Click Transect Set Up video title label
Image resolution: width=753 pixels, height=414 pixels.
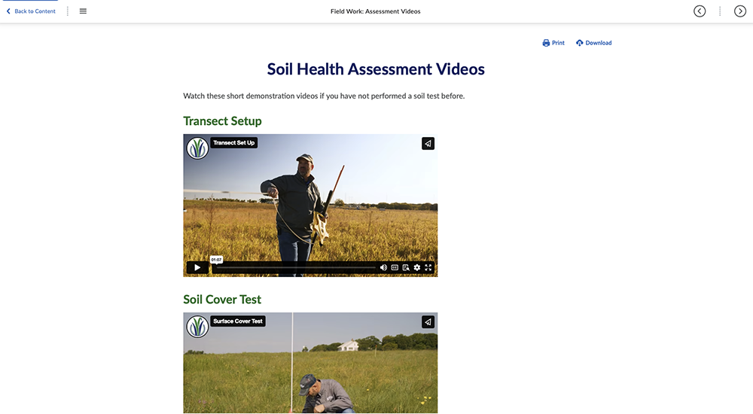(233, 142)
